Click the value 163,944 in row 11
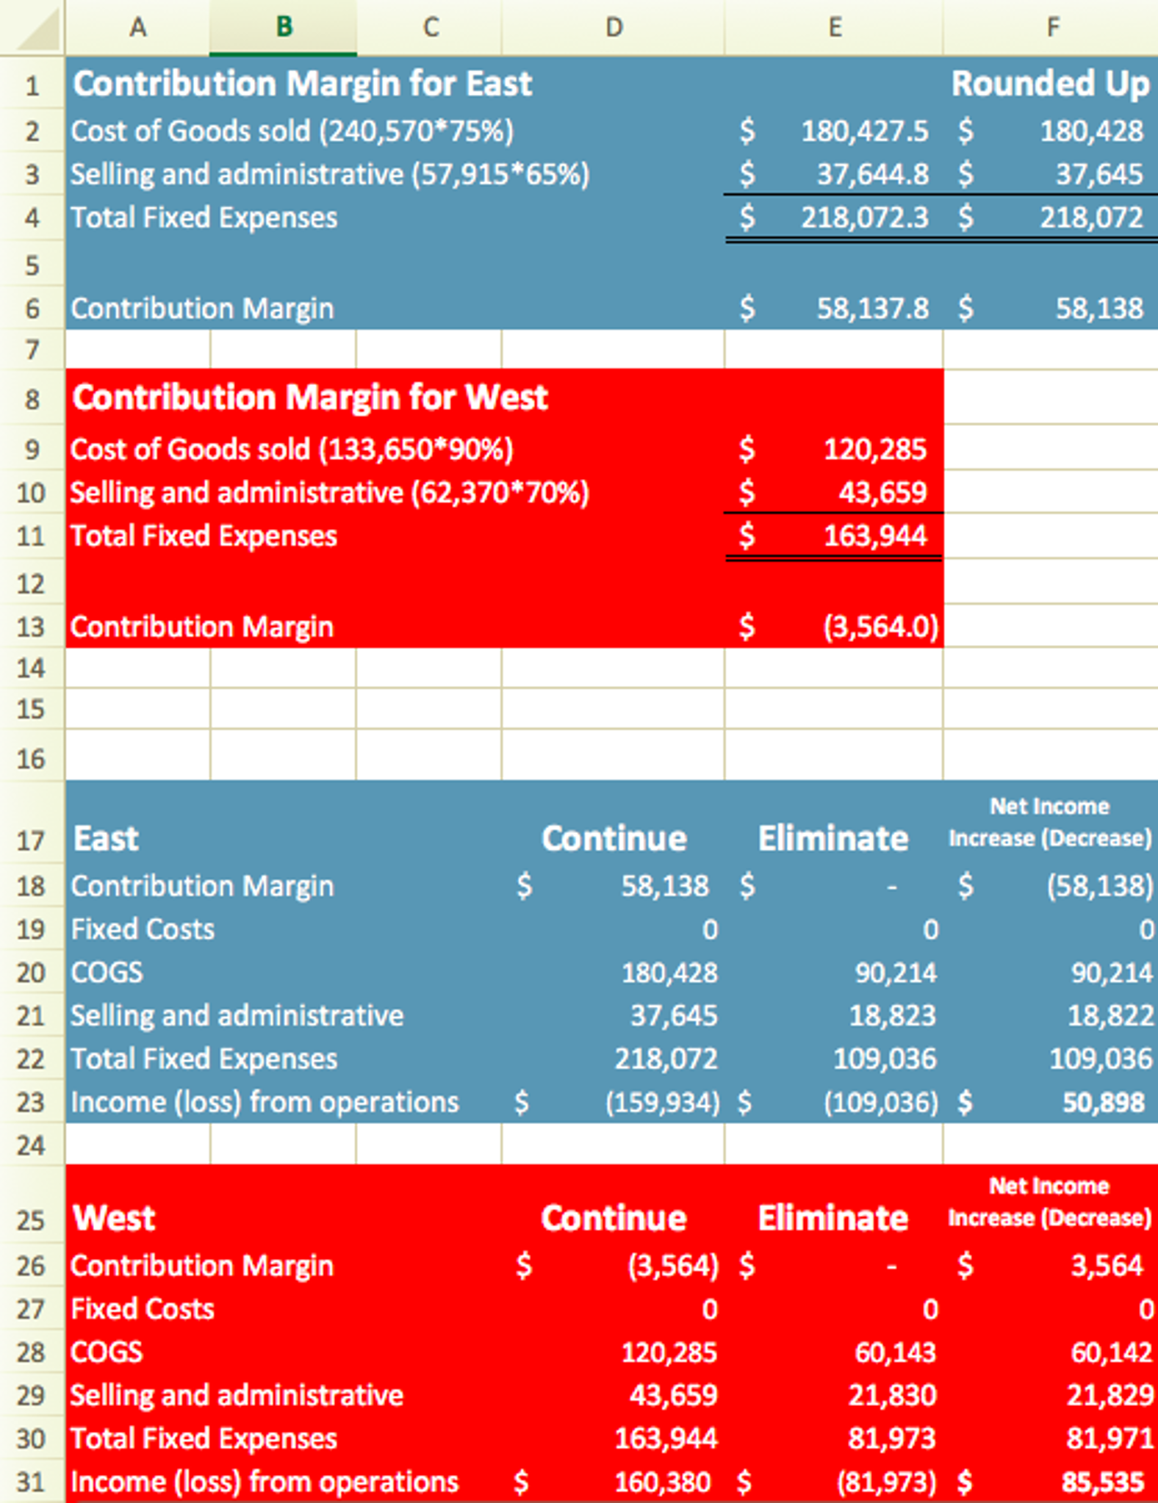 (874, 536)
